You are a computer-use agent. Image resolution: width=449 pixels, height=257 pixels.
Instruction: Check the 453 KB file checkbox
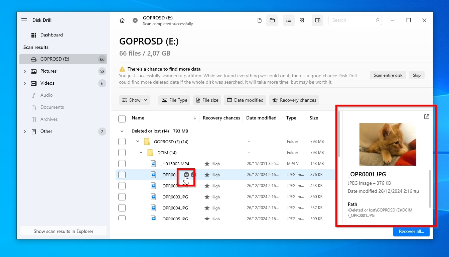(x=122, y=186)
